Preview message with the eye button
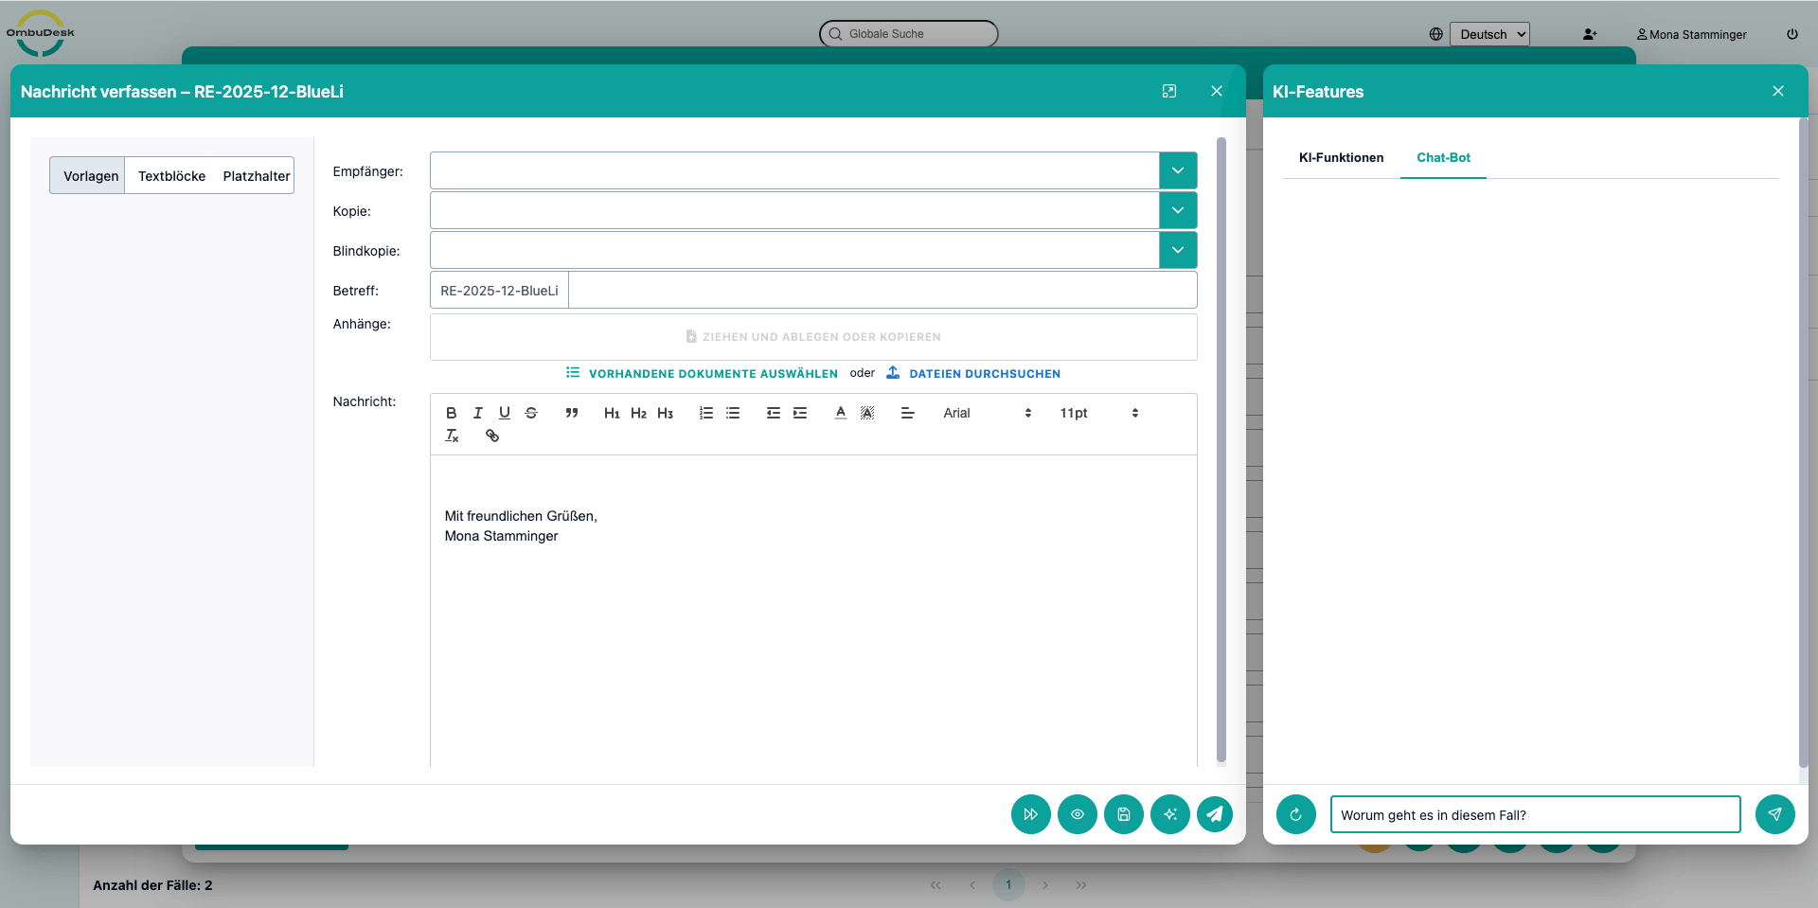 (1077, 814)
